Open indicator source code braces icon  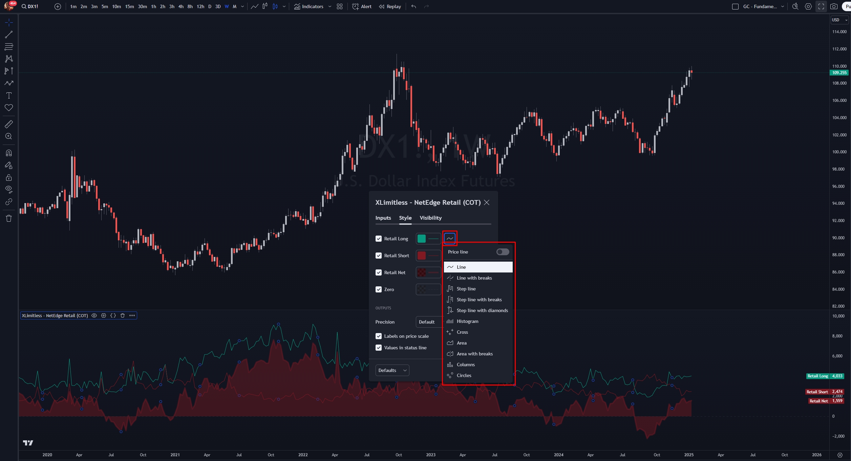[x=113, y=315]
